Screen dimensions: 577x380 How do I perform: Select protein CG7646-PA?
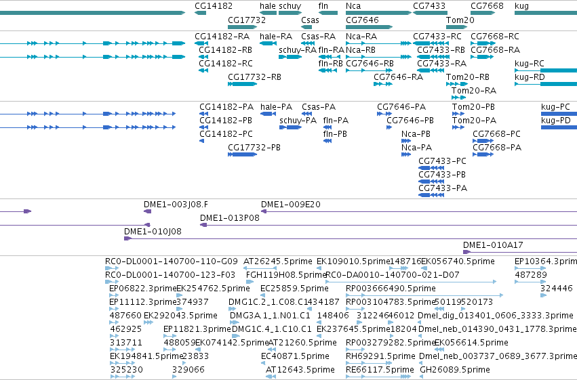click(x=401, y=107)
